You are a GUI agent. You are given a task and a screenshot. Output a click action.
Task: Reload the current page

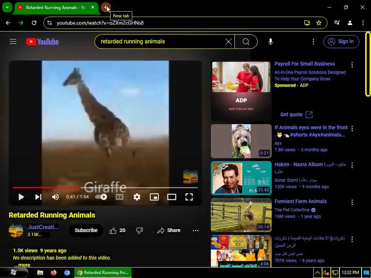[x=34, y=23]
